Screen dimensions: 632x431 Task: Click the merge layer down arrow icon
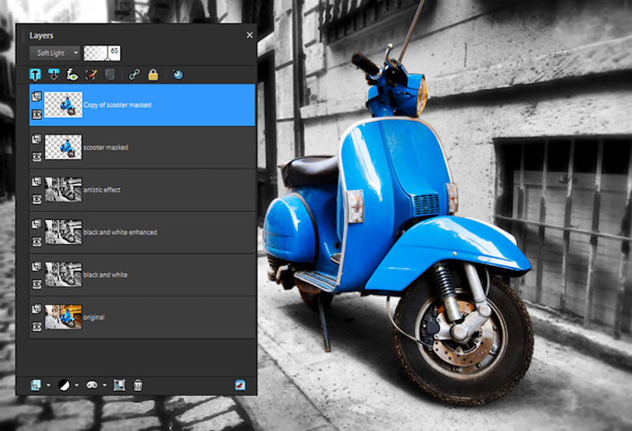tap(53, 75)
